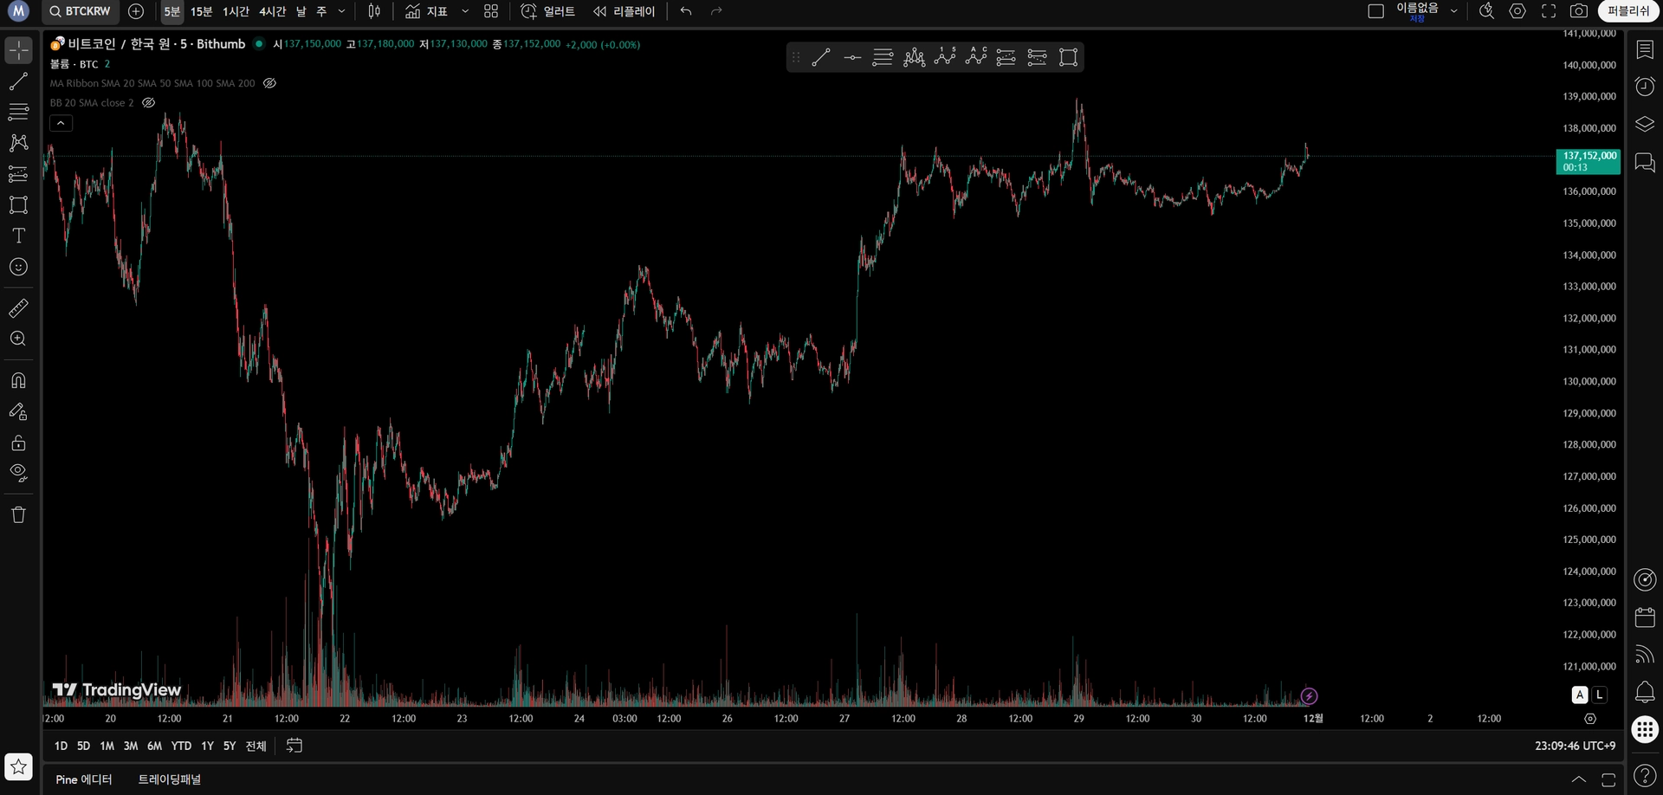The width and height of the screenshot is (1663, 795).
Task: Open the layout setup grid selector
Action: pyautogui.click(x=491, y=11)
